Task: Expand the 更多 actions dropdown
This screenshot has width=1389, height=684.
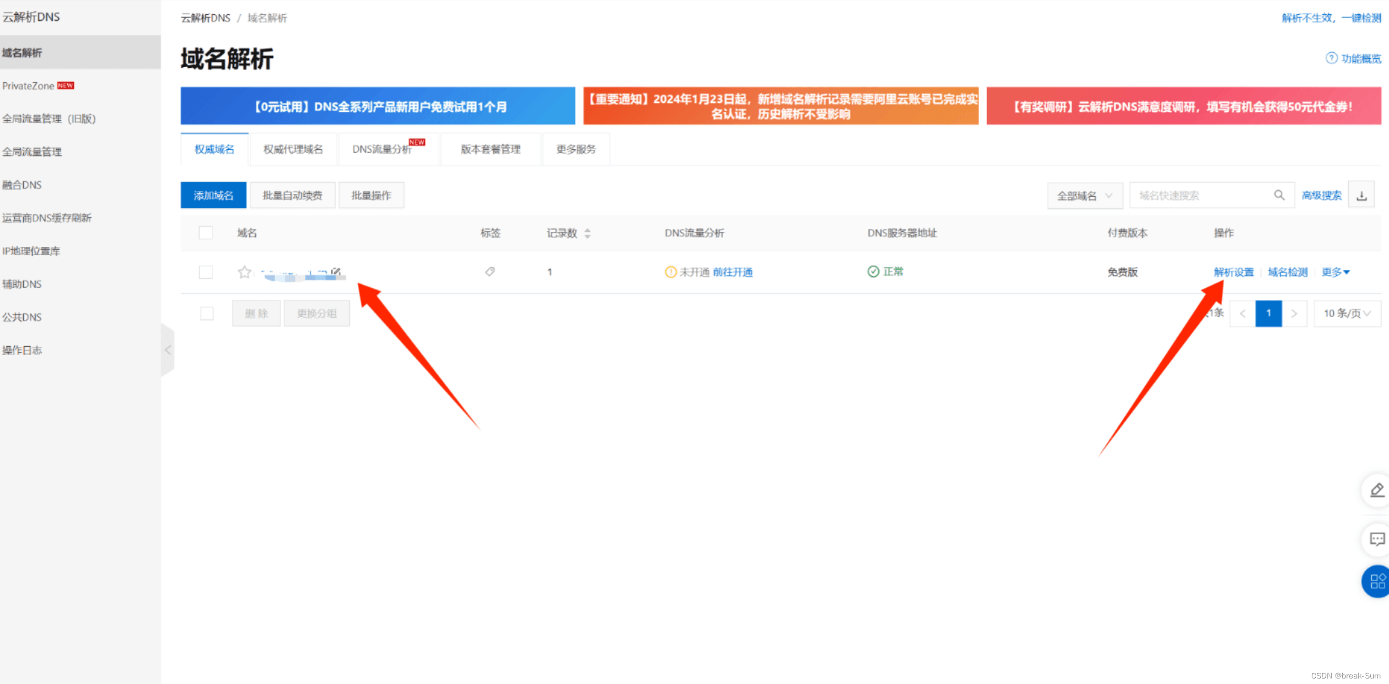Action: [1335, 272]
